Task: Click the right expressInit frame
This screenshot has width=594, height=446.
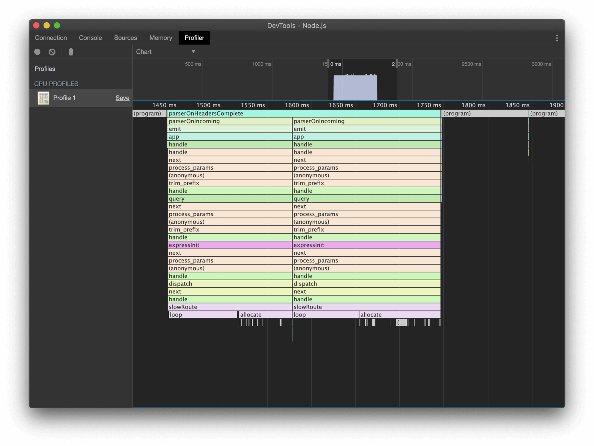Action: coord(366,245)
